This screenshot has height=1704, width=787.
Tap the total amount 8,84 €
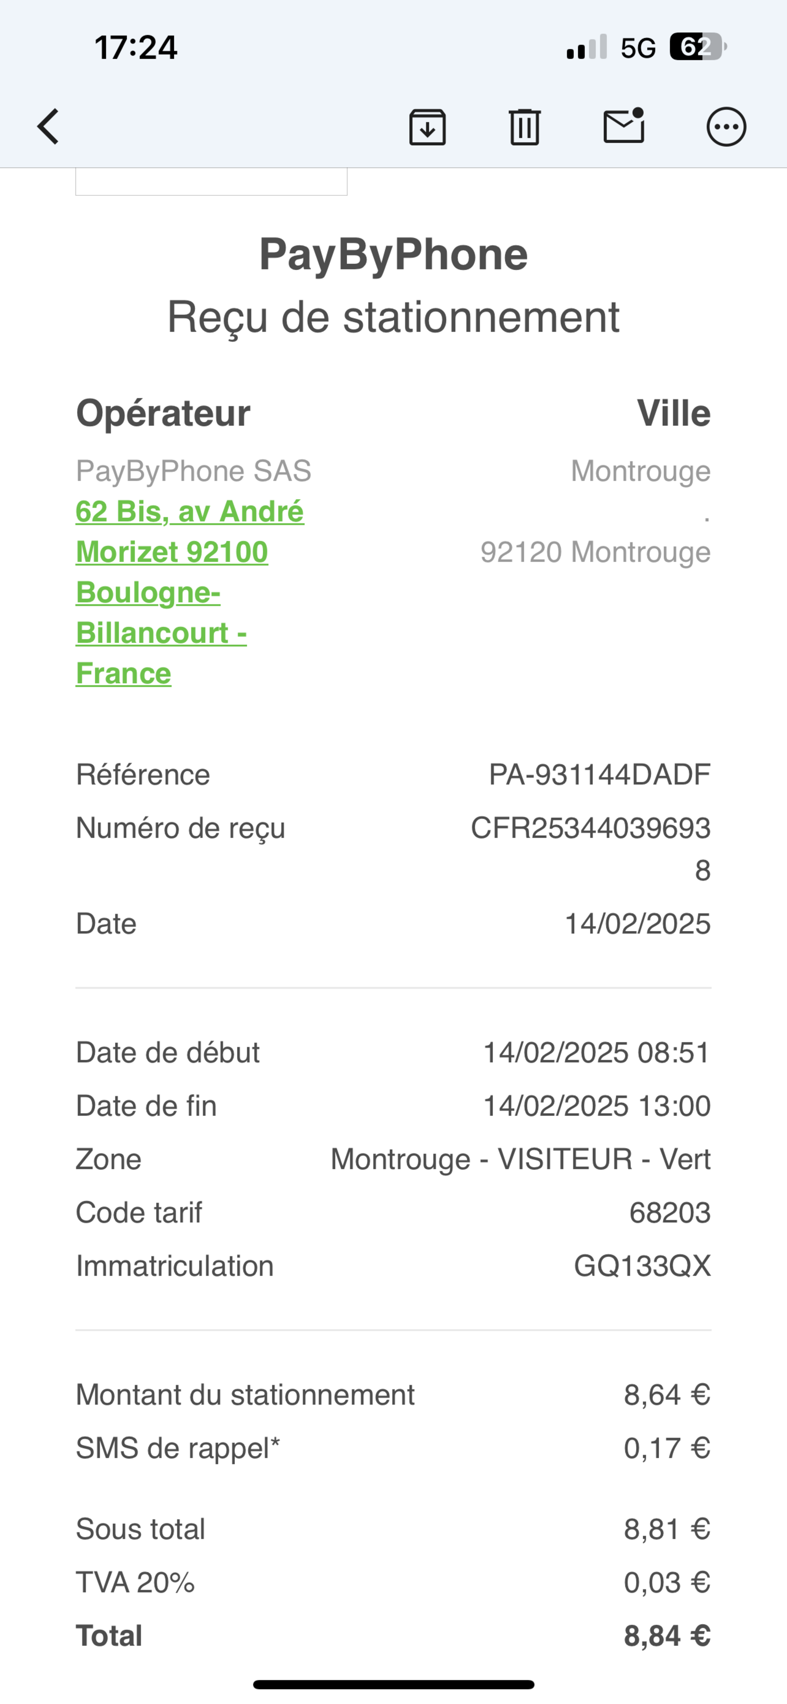click(x=667, y=1636)
